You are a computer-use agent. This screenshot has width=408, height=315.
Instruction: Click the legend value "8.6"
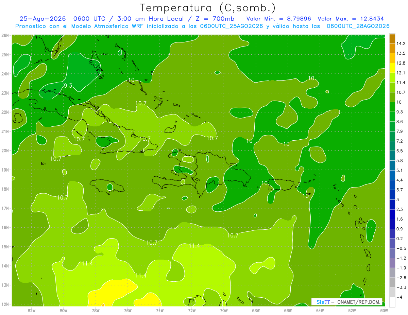tap(400, 121)
